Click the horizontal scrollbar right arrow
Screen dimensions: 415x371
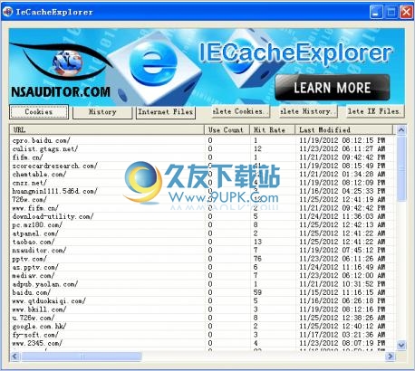coord(391,357)
